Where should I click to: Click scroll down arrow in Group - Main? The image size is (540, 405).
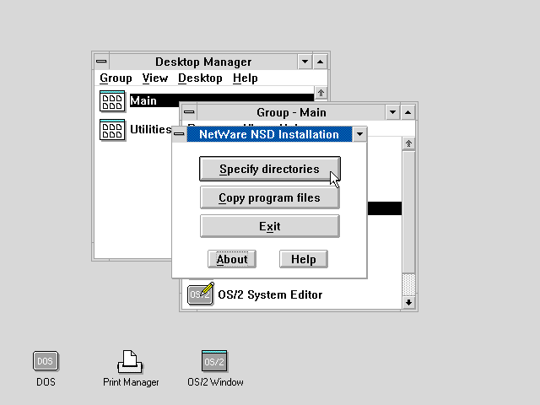(408, 302)
